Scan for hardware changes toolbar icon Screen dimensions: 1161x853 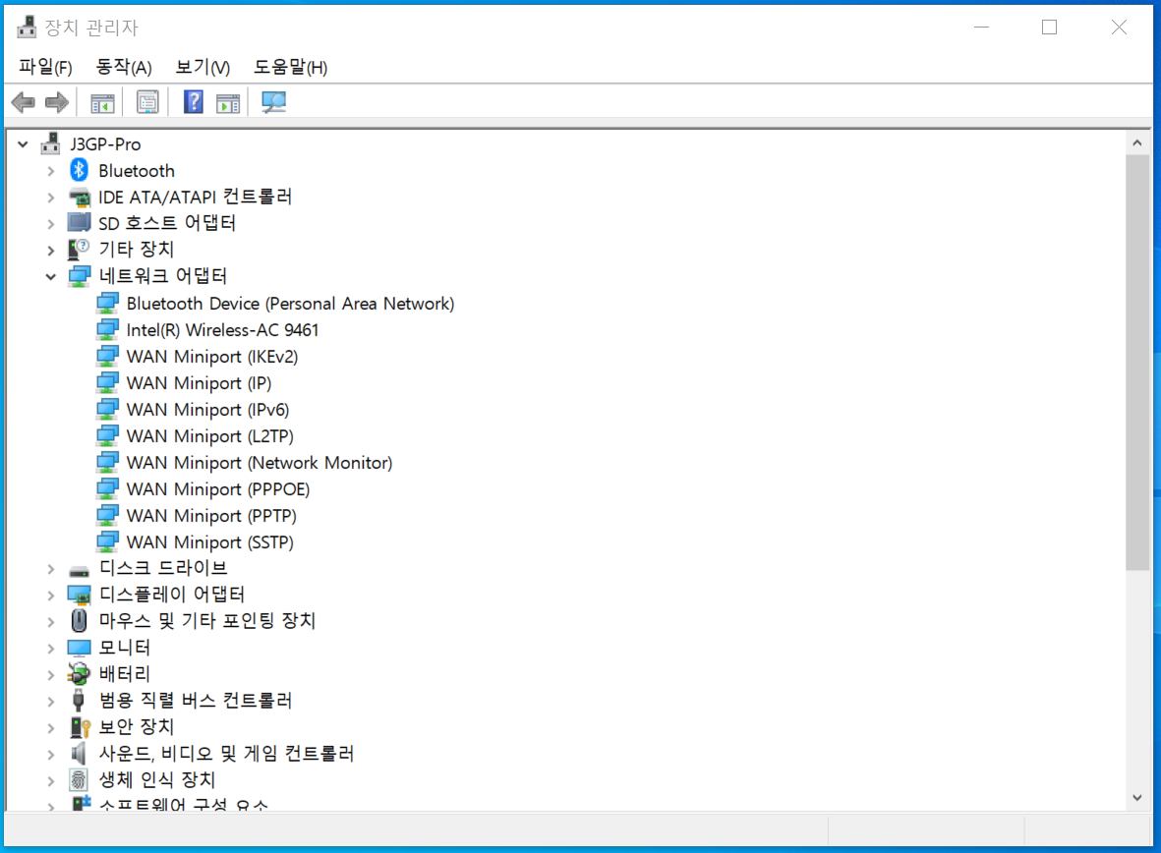tap(273, 102)
